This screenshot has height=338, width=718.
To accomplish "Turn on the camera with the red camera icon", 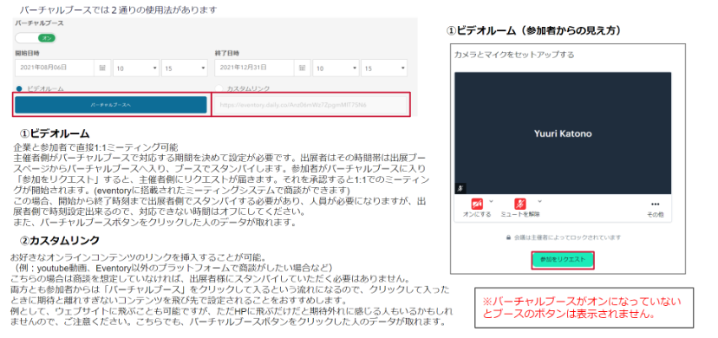I will coord(477,204).
